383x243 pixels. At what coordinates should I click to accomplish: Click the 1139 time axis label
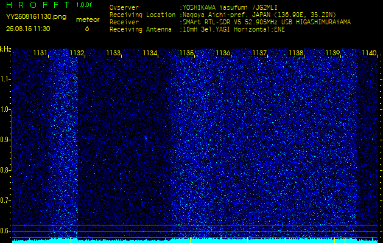coord(332,53)
